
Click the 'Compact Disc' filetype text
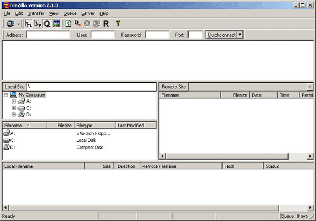(90, 148)
